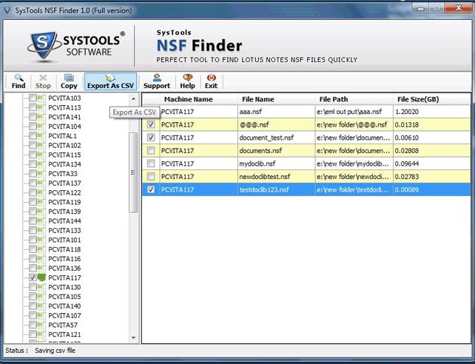The height and width of the screenshot is (364, 475).
Task: Select PCVITA130 in the machine tree
Action: pos(64,287)
